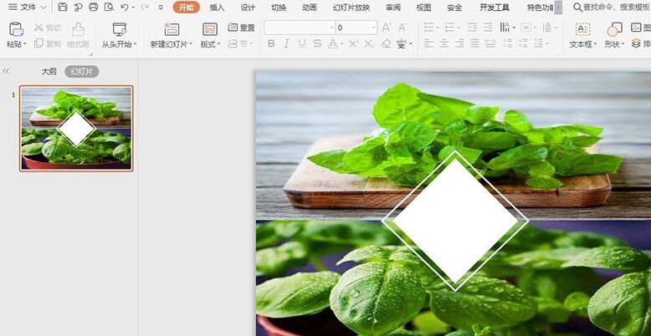This screenshot has width=651, height=336.
Task: Click the Justify paragraph icon
Action: (475, 43)
